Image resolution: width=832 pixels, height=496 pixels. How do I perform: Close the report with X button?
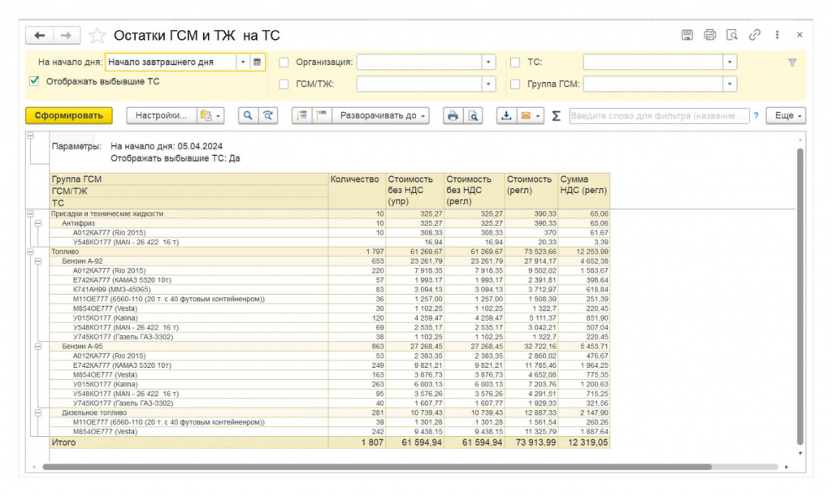(799, 35)
